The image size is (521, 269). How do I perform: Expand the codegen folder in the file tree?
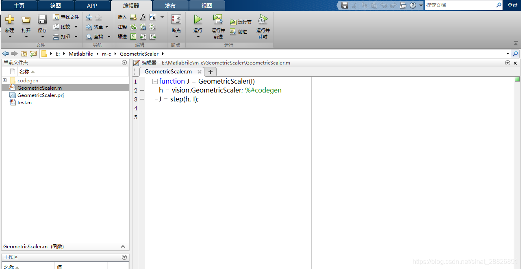4,80
